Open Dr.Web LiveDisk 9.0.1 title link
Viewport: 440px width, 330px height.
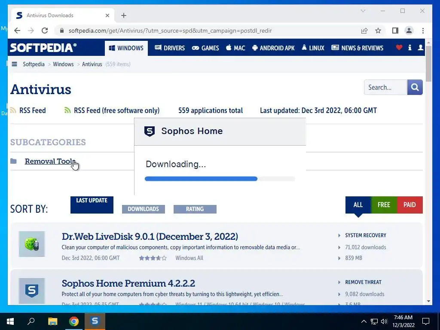coord(150,237)
